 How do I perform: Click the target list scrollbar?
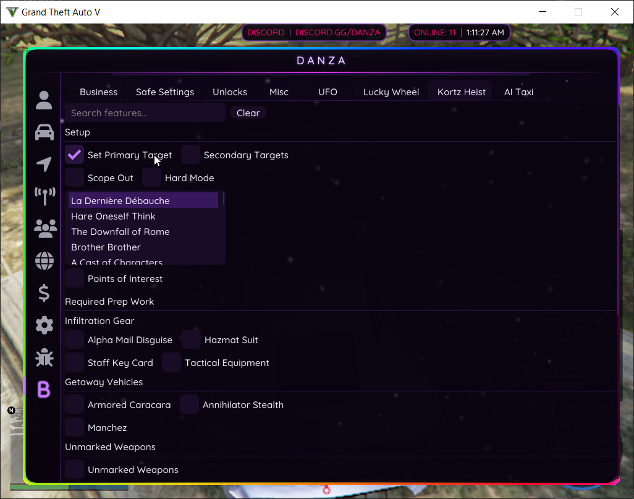(x=223, y=198)
